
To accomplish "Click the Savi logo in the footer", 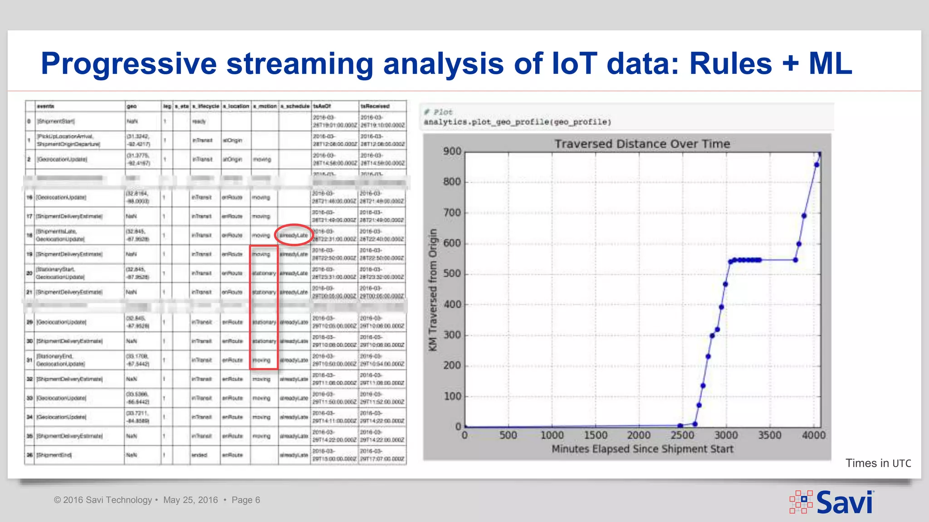I will [x=832, y=502].
